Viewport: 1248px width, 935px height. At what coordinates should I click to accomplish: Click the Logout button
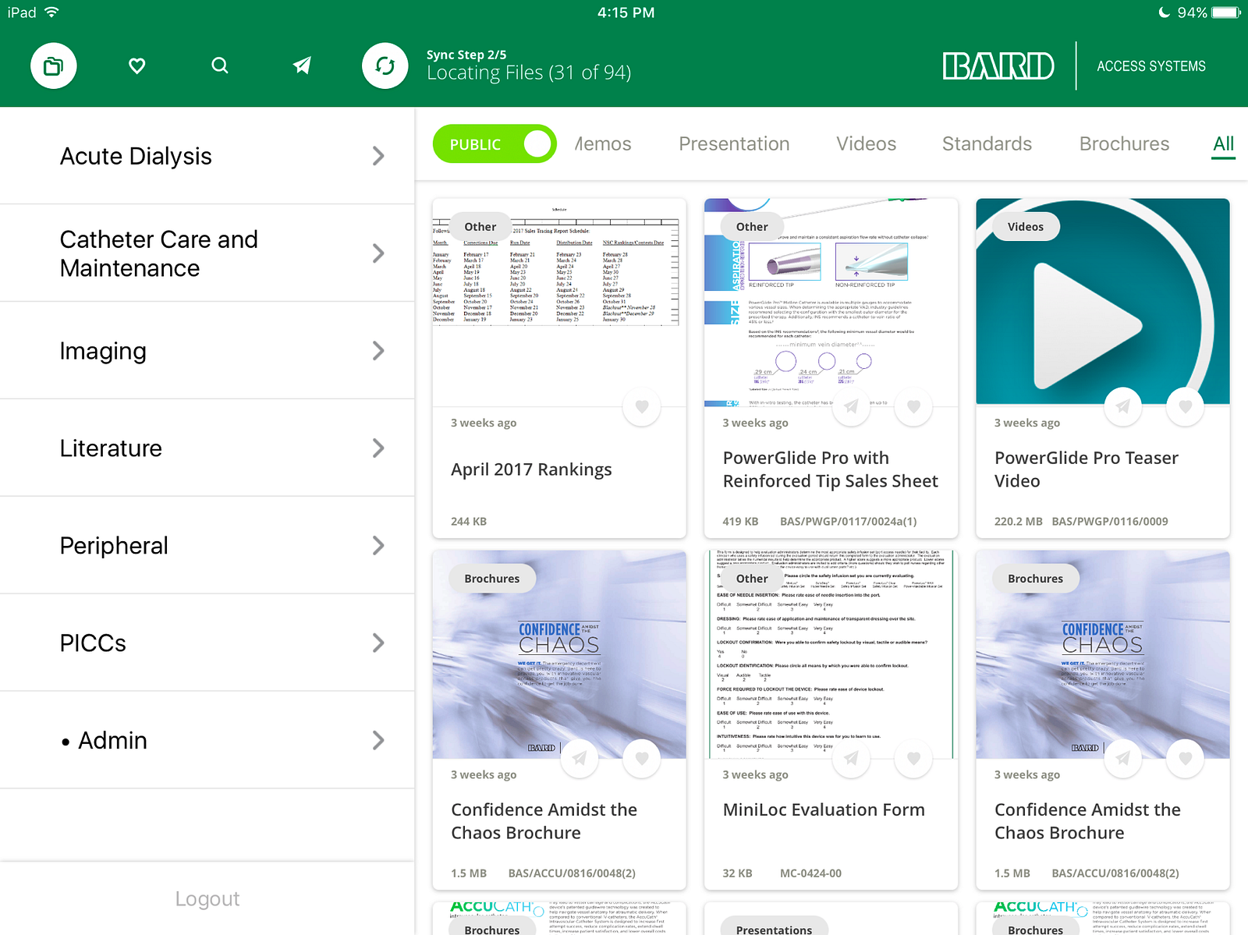(x=207, y=899)
